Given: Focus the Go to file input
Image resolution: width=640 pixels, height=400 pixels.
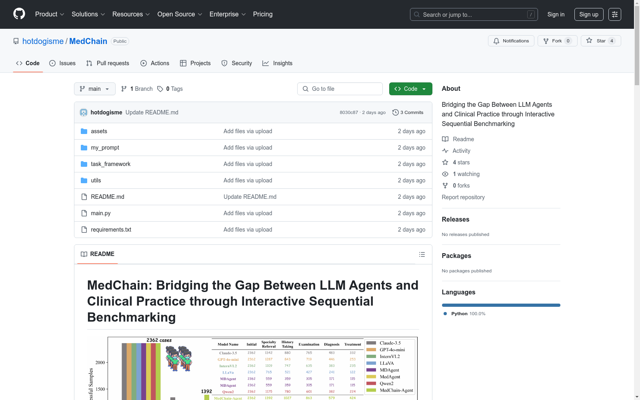Looking at the screenshot, I should coord(340,89).
